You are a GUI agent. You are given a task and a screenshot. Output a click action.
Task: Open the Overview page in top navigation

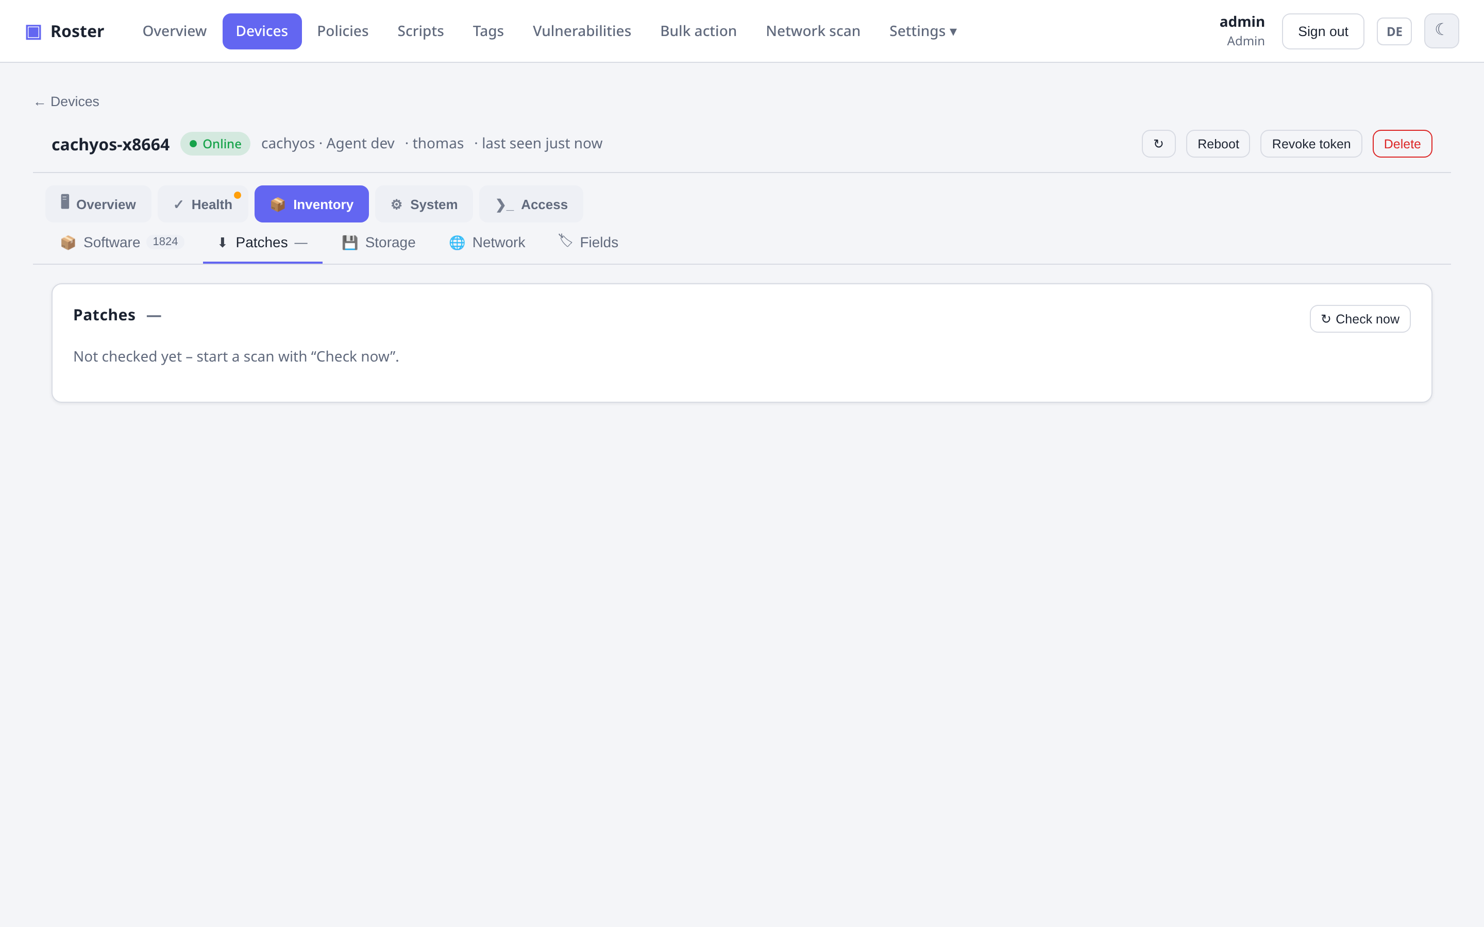click(x=174, y=31)
